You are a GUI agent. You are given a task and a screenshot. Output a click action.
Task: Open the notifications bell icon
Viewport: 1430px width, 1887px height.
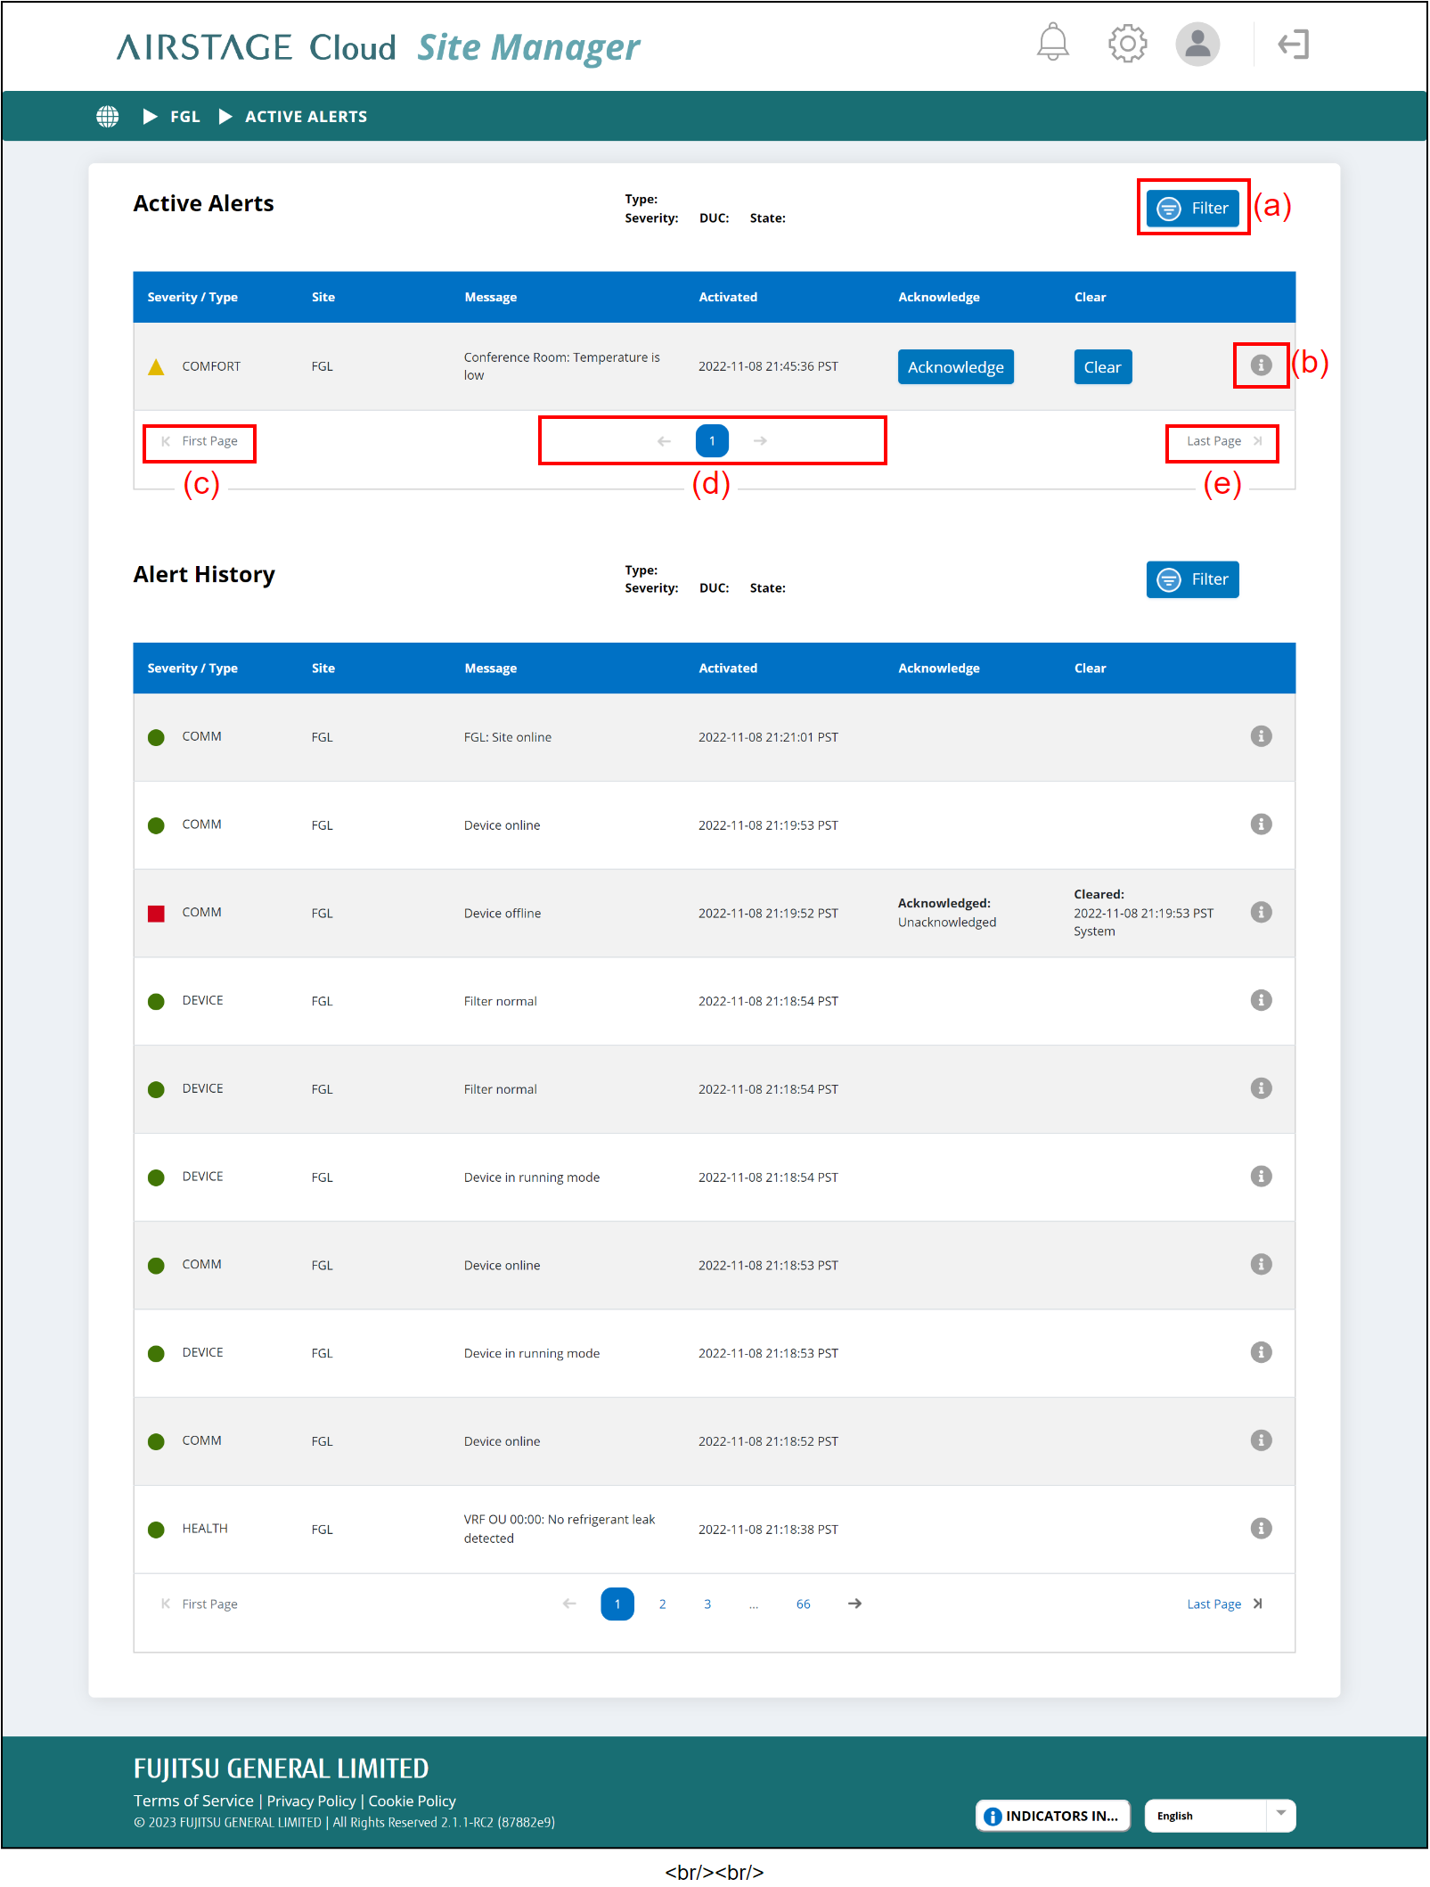pyautogui.click(x=1052, y=43)
